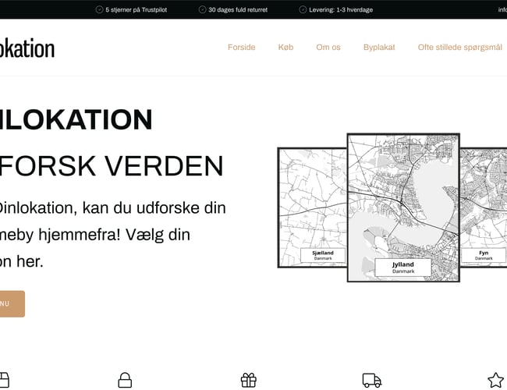Go to the Køb page
The image size is (507, 390).
click(x=285, y=48)
